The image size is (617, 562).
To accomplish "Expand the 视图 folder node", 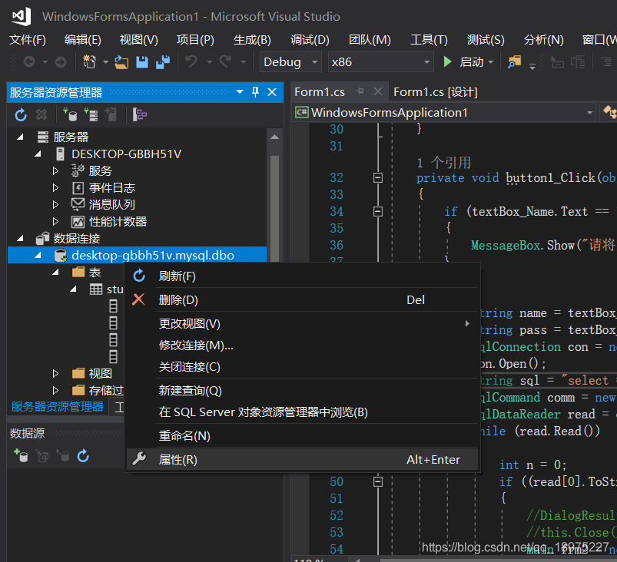I will (x=55, y=373).
